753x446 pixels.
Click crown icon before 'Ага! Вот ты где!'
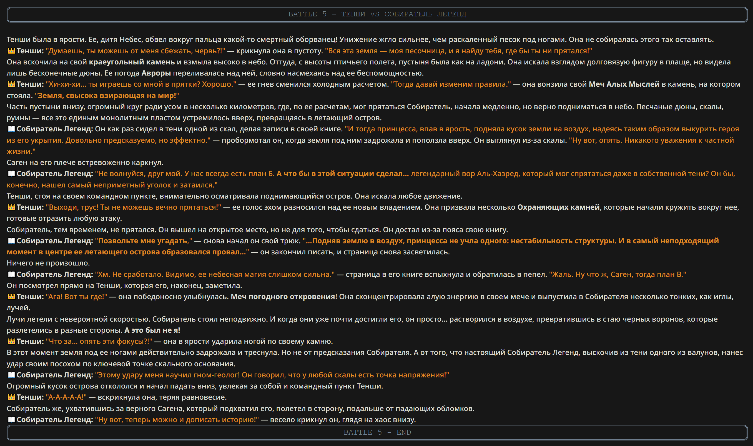[x=11, y=297]
